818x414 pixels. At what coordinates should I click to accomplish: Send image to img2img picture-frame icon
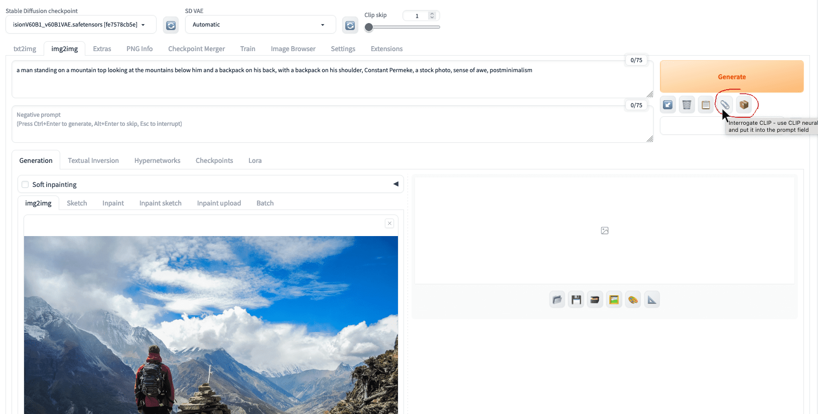tap(614, 300)
